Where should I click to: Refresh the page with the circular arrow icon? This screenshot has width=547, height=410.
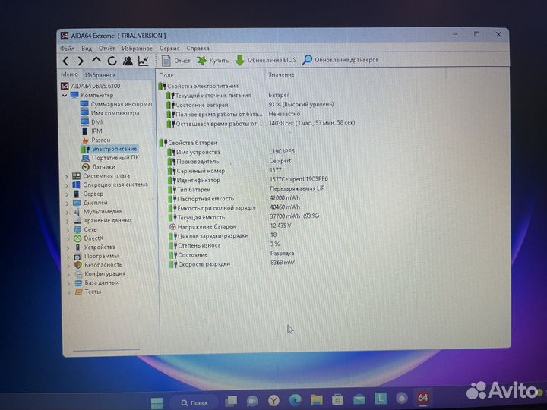click(112, 61)
